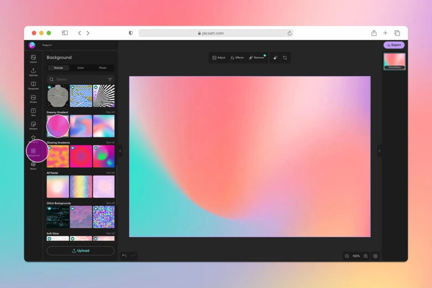
Task: Open the Templates panel in sidebar
Action: click(33, 85)
